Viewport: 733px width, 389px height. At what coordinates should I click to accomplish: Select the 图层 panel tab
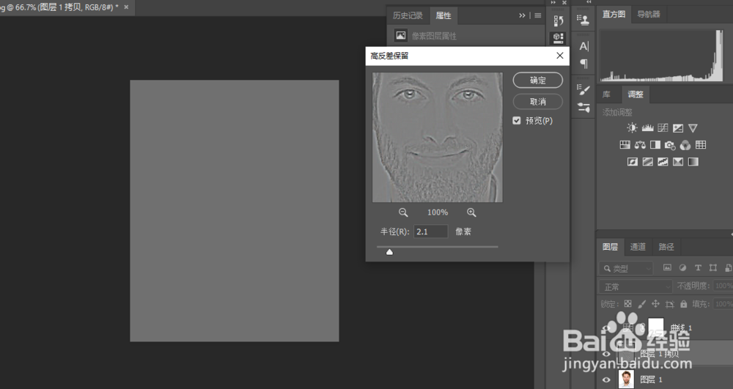[x=610, y=247]
